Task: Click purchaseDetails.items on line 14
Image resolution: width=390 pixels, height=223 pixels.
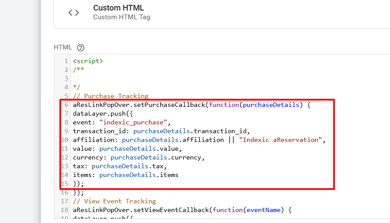Action: (x=138, y=175)
